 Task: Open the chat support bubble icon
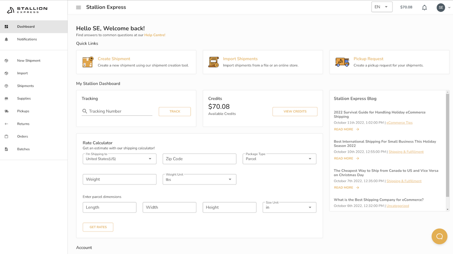click(439, 236)
